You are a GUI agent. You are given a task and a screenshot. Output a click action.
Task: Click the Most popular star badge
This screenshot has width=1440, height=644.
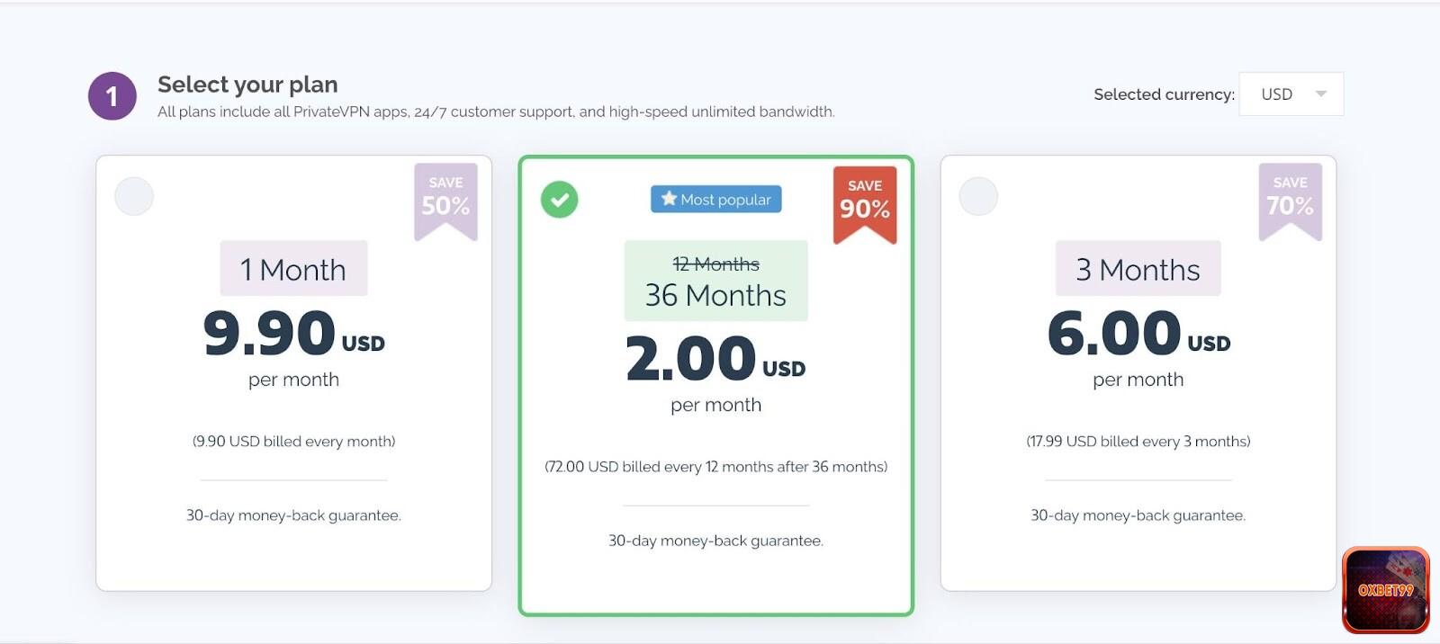point(715,200)
